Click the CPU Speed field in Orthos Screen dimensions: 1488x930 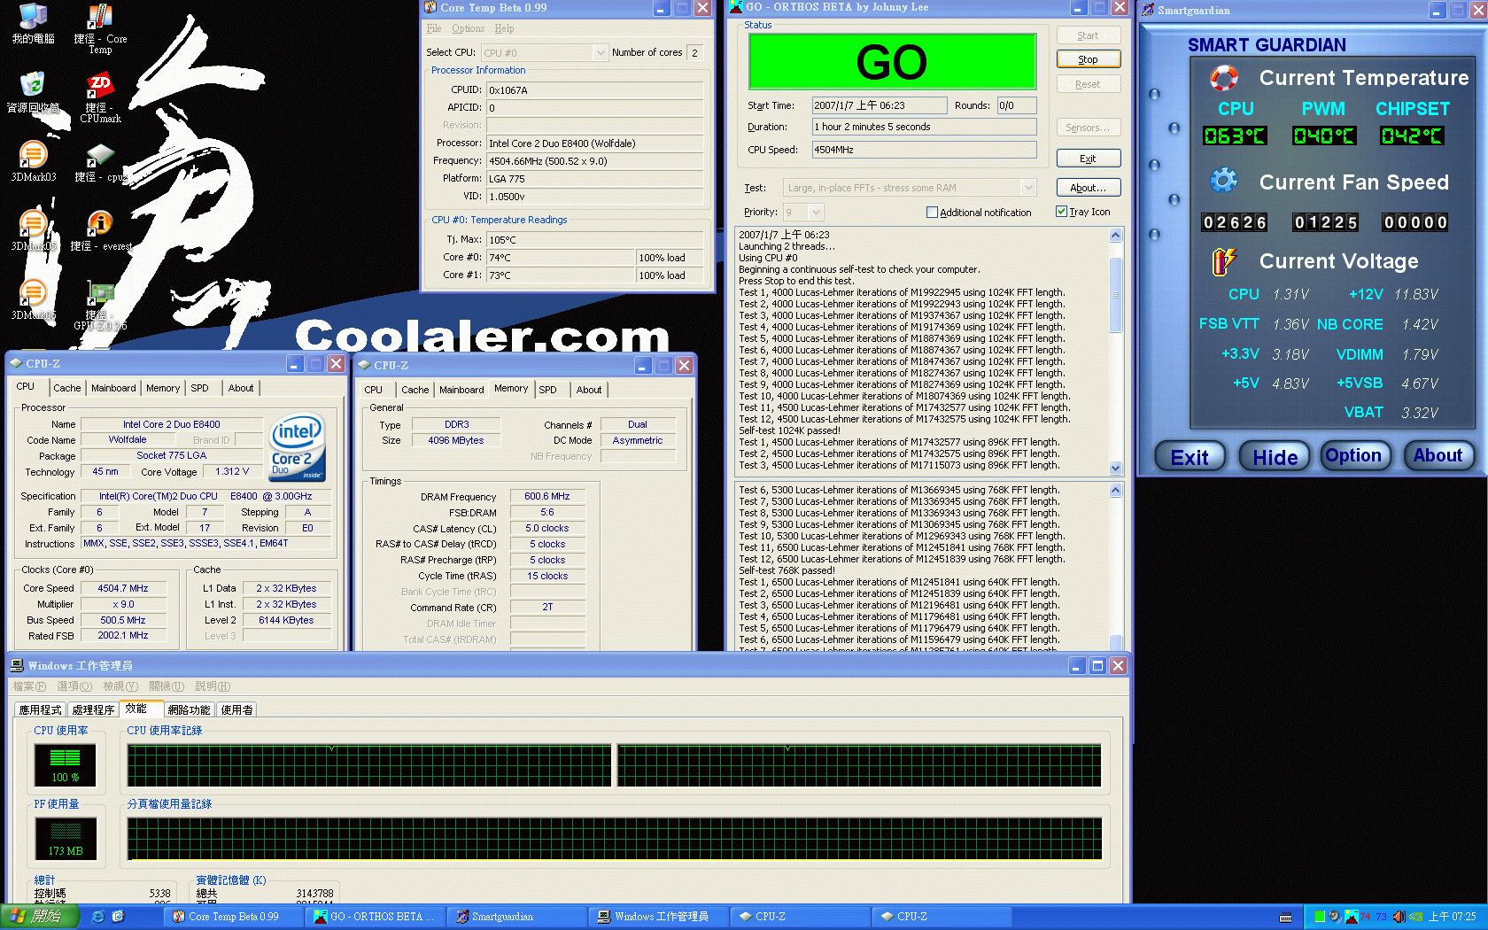(x=924, y=150)
